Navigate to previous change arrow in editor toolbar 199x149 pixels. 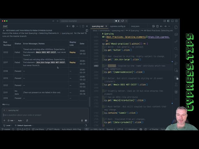[x=161, y=26]
